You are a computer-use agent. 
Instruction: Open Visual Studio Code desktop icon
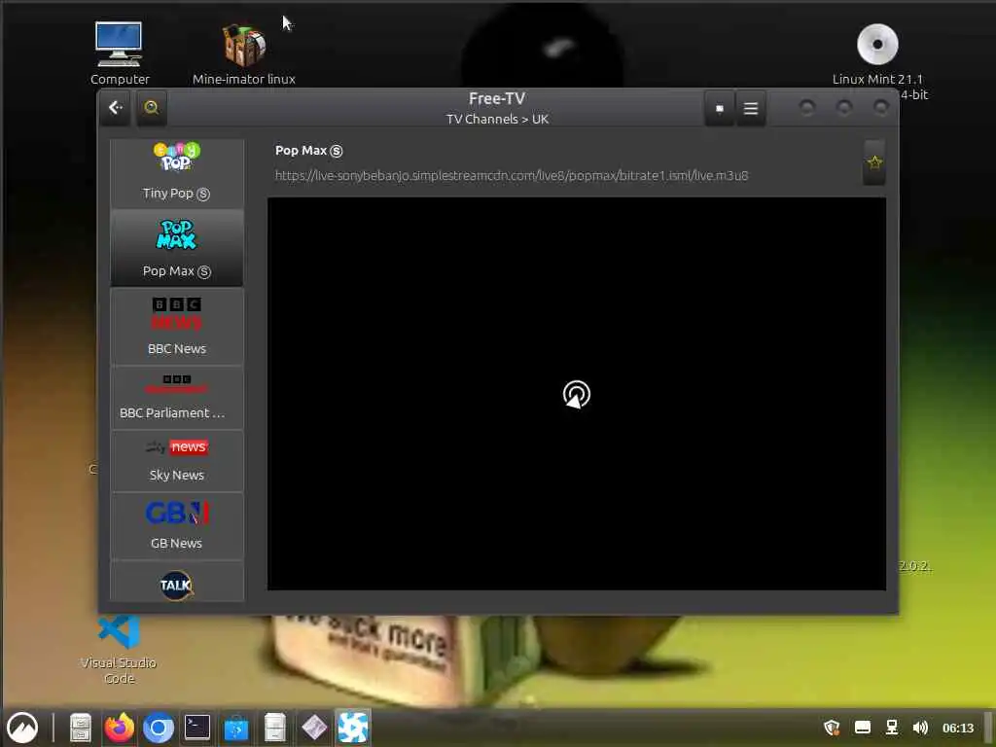[x=119, y=649]
